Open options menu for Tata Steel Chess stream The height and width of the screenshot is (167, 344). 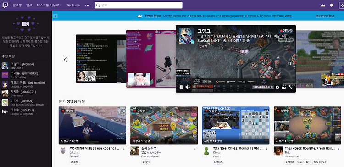pos(267,149)
